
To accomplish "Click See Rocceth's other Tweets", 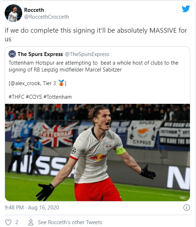I will point(70,222).
